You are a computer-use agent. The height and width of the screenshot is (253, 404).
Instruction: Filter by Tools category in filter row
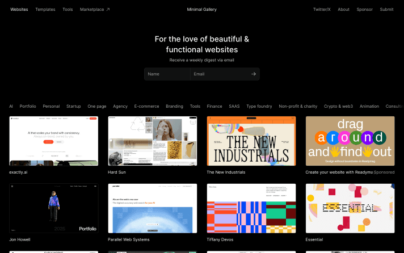(195, 107)
